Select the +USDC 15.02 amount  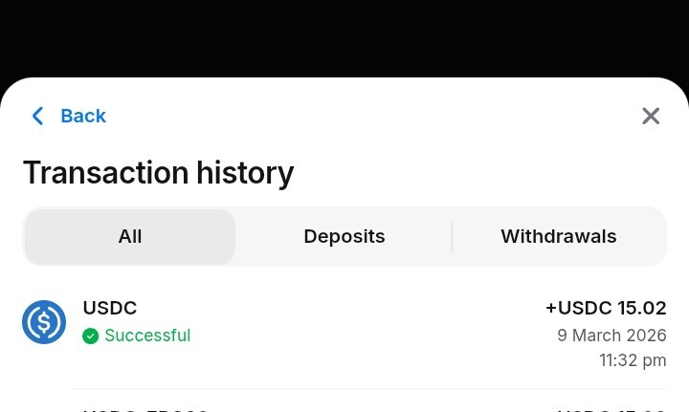(606, 308)
